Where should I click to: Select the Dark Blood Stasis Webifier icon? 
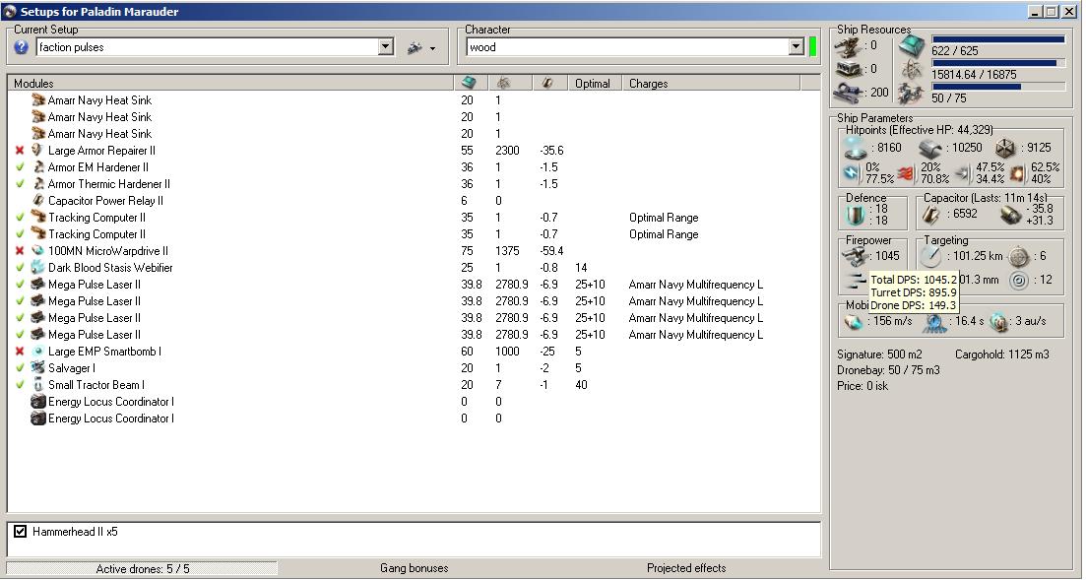(x=38, y=268)
